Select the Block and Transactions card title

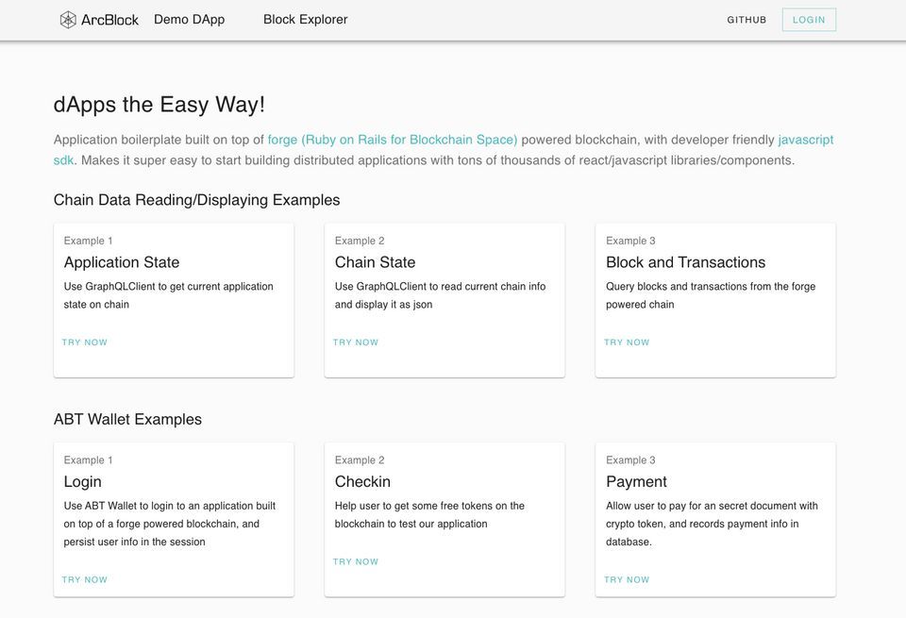685,262
